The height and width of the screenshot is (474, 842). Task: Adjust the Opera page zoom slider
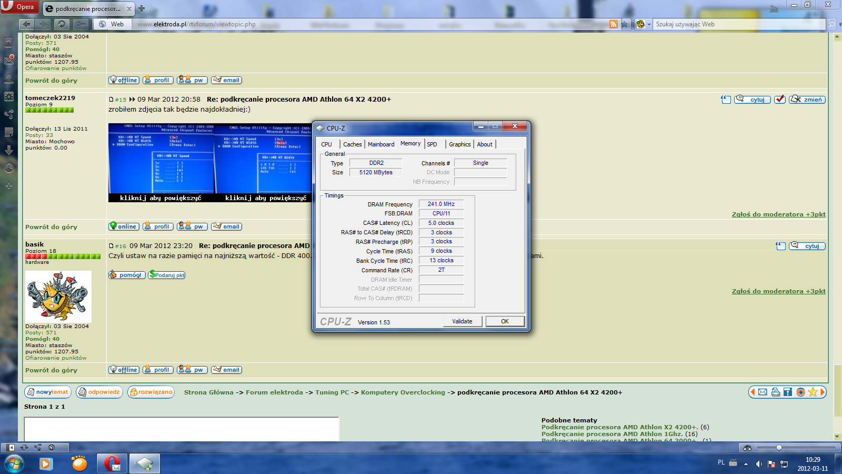796,448
